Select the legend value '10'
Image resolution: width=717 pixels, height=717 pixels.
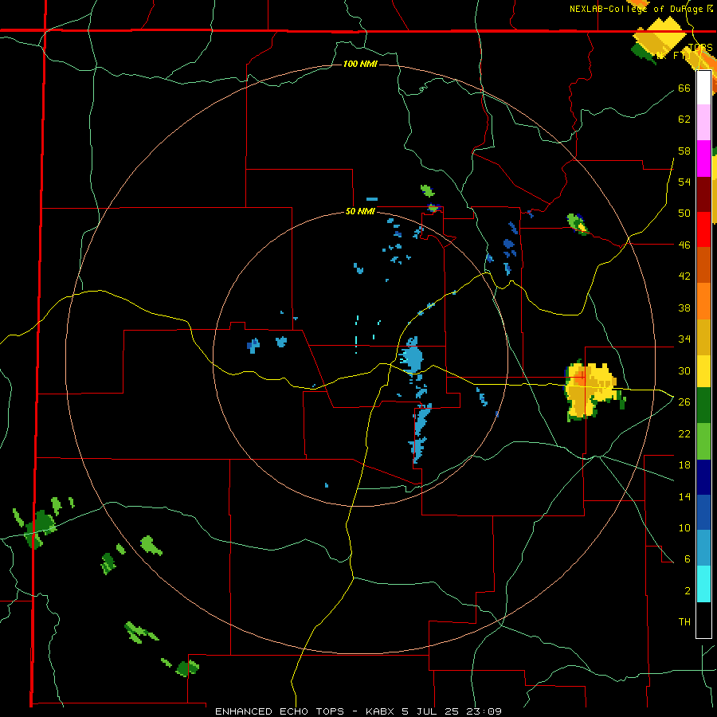[684, 527]
